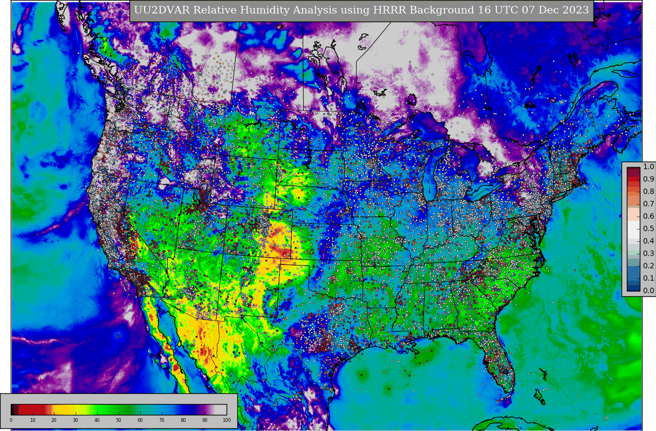
Task: Click the '30' label on humidity colorbar
Action: click(x=76, y=420)
